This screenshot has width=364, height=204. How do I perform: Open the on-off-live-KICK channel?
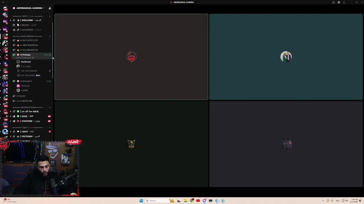[x=32, y=111]
